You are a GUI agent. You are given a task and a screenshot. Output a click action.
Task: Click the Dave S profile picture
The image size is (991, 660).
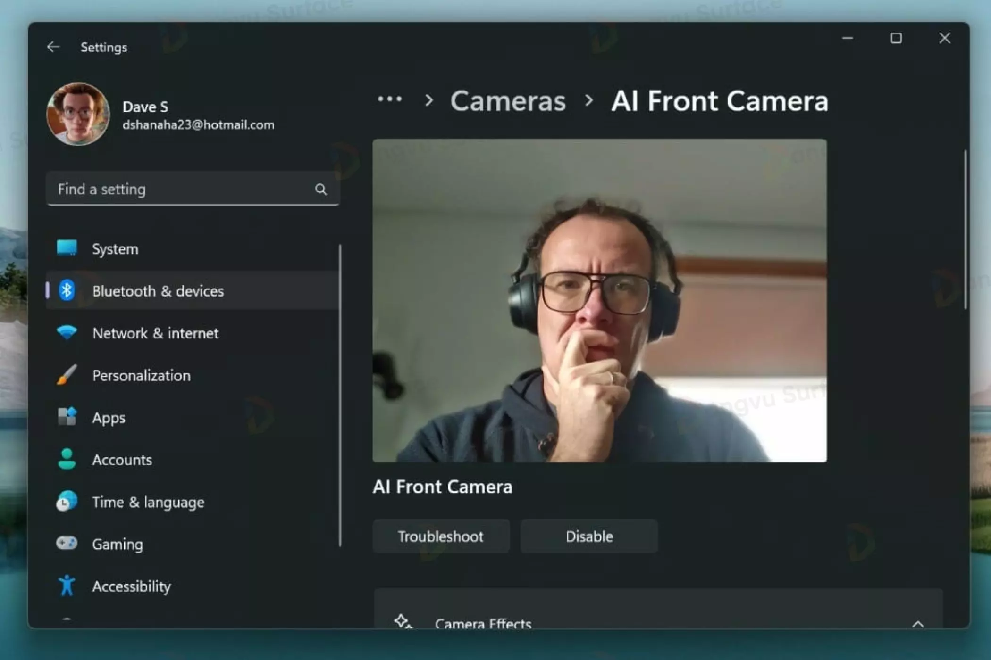point(78,114)
